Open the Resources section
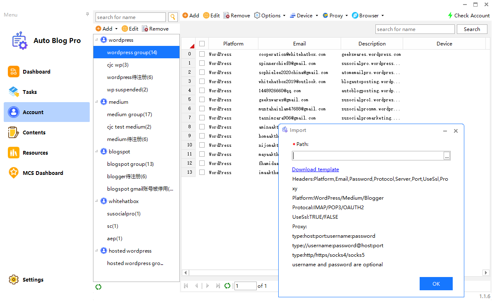Screen dimensions: 492x301 [x=46, y=153]
